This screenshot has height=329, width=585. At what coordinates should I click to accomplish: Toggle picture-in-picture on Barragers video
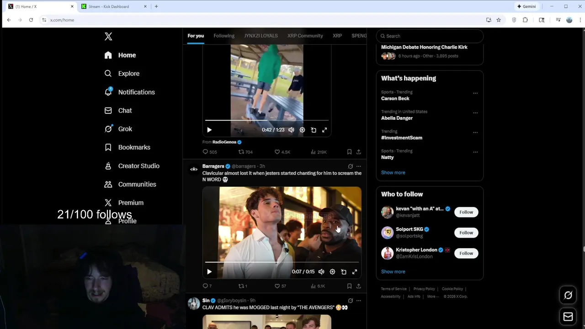click(x=344, y=272)
